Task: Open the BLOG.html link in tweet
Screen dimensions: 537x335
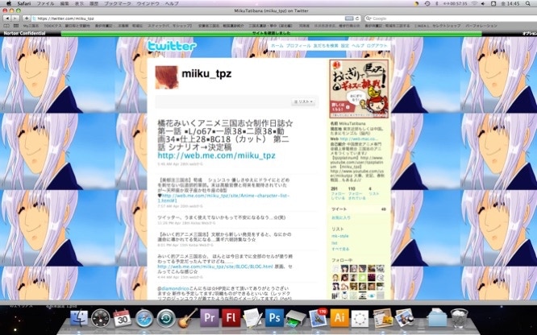Action: tap(215, 267)
